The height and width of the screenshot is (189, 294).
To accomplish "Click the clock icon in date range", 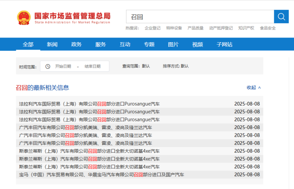I will click(48, 66).
